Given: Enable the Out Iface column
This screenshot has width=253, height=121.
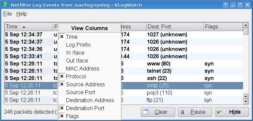Looking at the screenshot, I should tap(89, 60).
